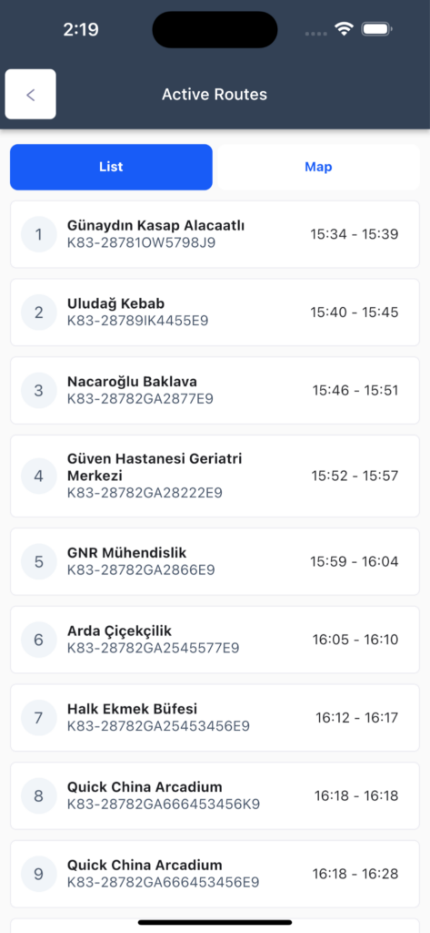Image resolution: width=430 pixels, height=933 pixels.
Task: Tap the Wi-Fi status icon
Action: pyautogui.click(x=344, y=28)
